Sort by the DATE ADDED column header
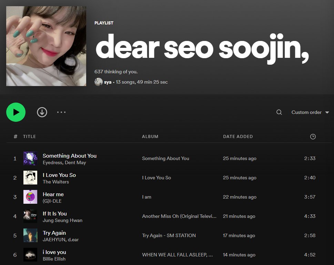 coord(238,137)
